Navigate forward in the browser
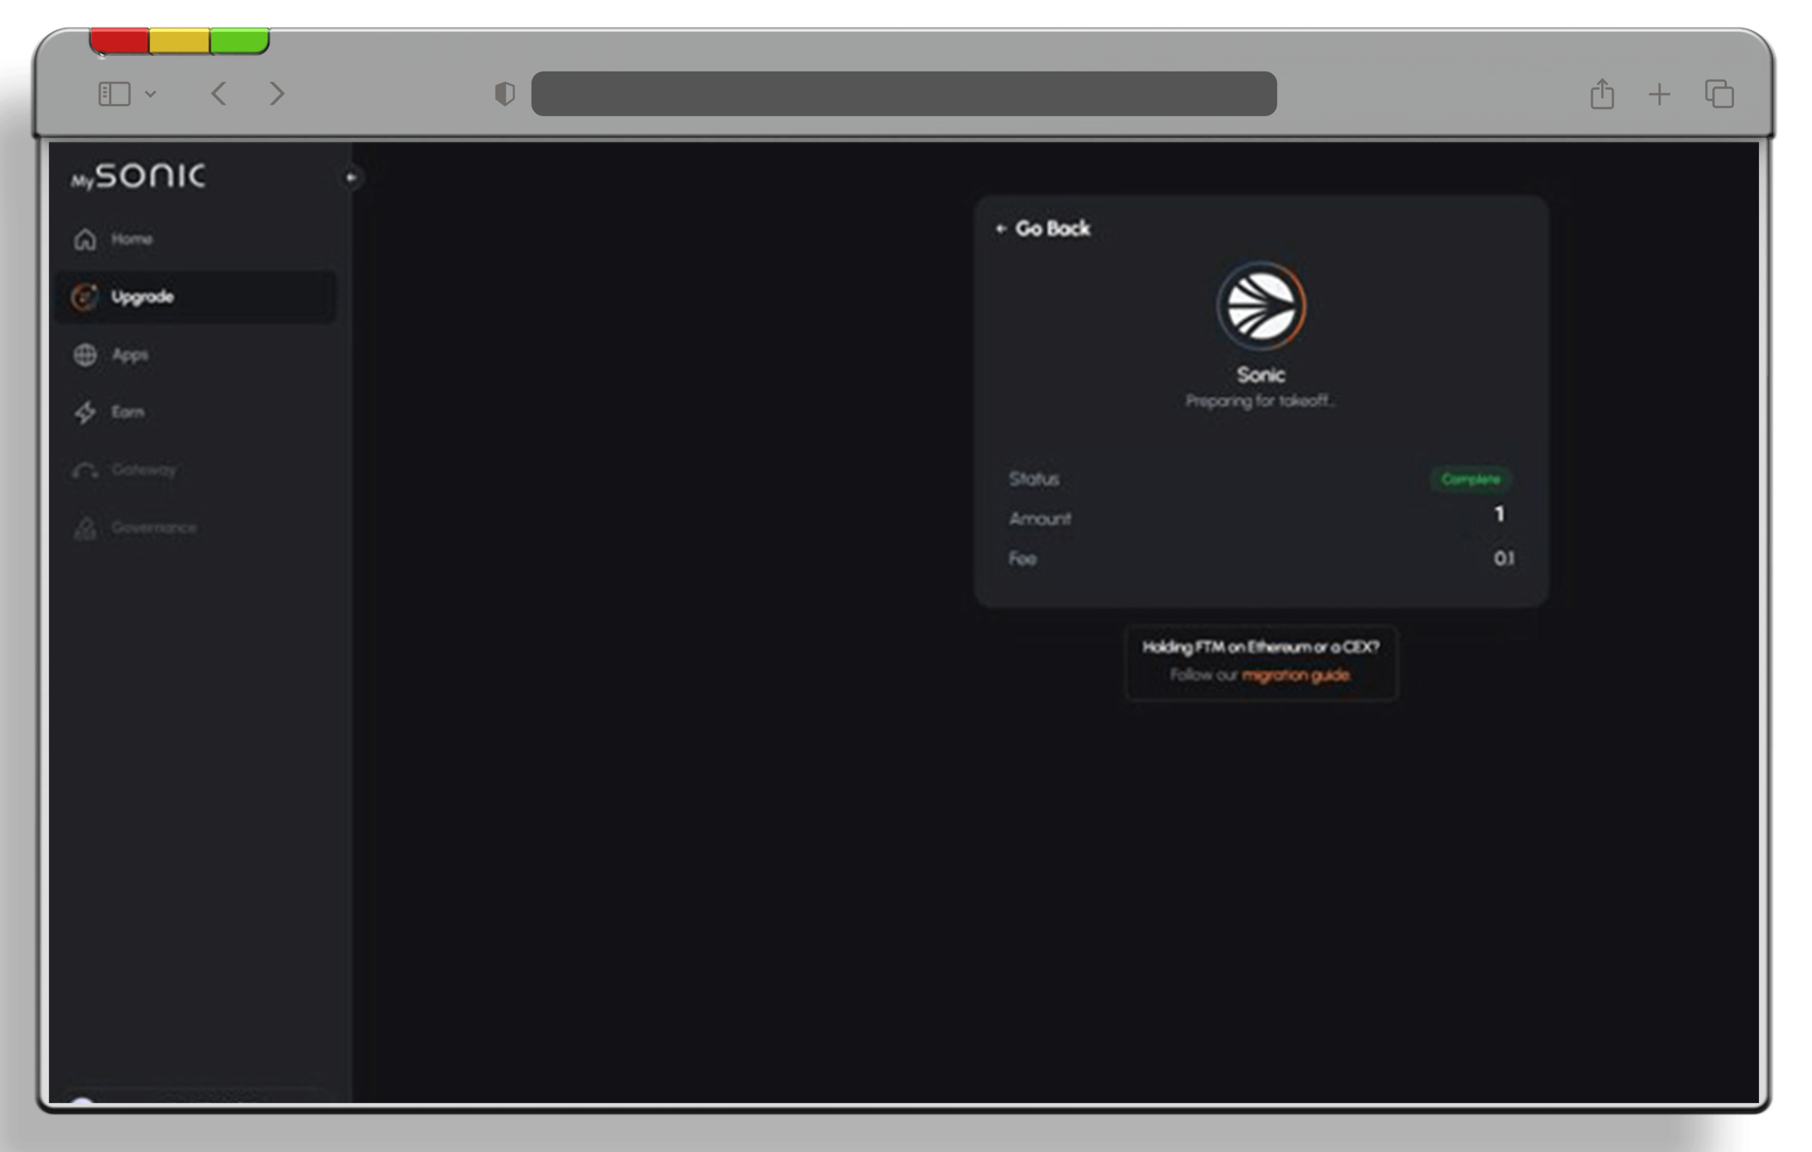Viewport: 1812px width, 1152px height. (x=277, y=94)
